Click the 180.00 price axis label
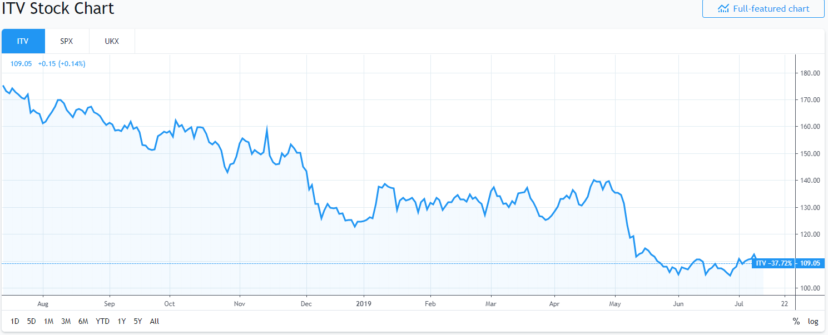 pyautogui.click(x=810, y=73)
